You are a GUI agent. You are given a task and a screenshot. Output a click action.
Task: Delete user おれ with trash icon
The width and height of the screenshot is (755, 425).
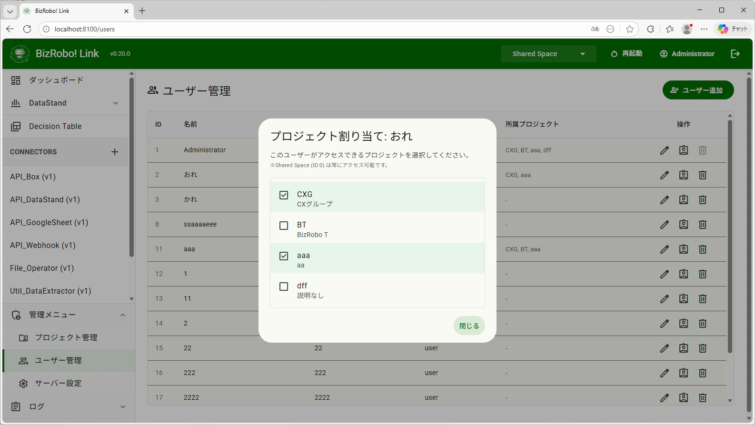703,175
